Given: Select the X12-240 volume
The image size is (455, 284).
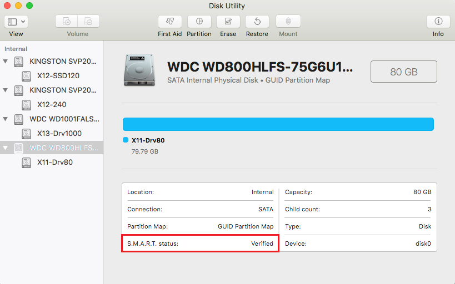Looking at the screenshot, I should pyautogui.click(x=52, y=105).
